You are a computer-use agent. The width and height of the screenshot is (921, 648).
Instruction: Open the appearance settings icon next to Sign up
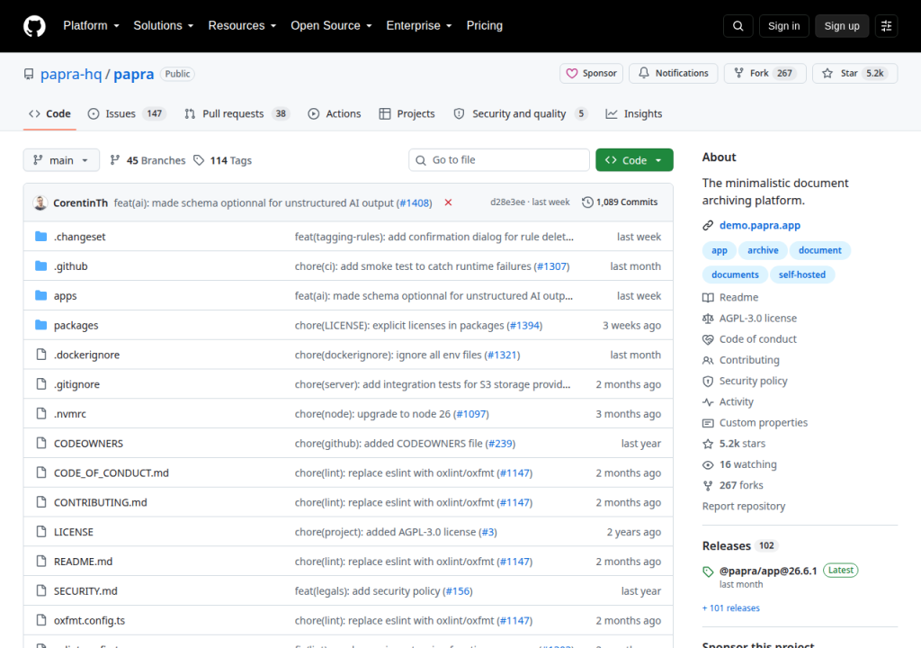(x=886, y=26)
